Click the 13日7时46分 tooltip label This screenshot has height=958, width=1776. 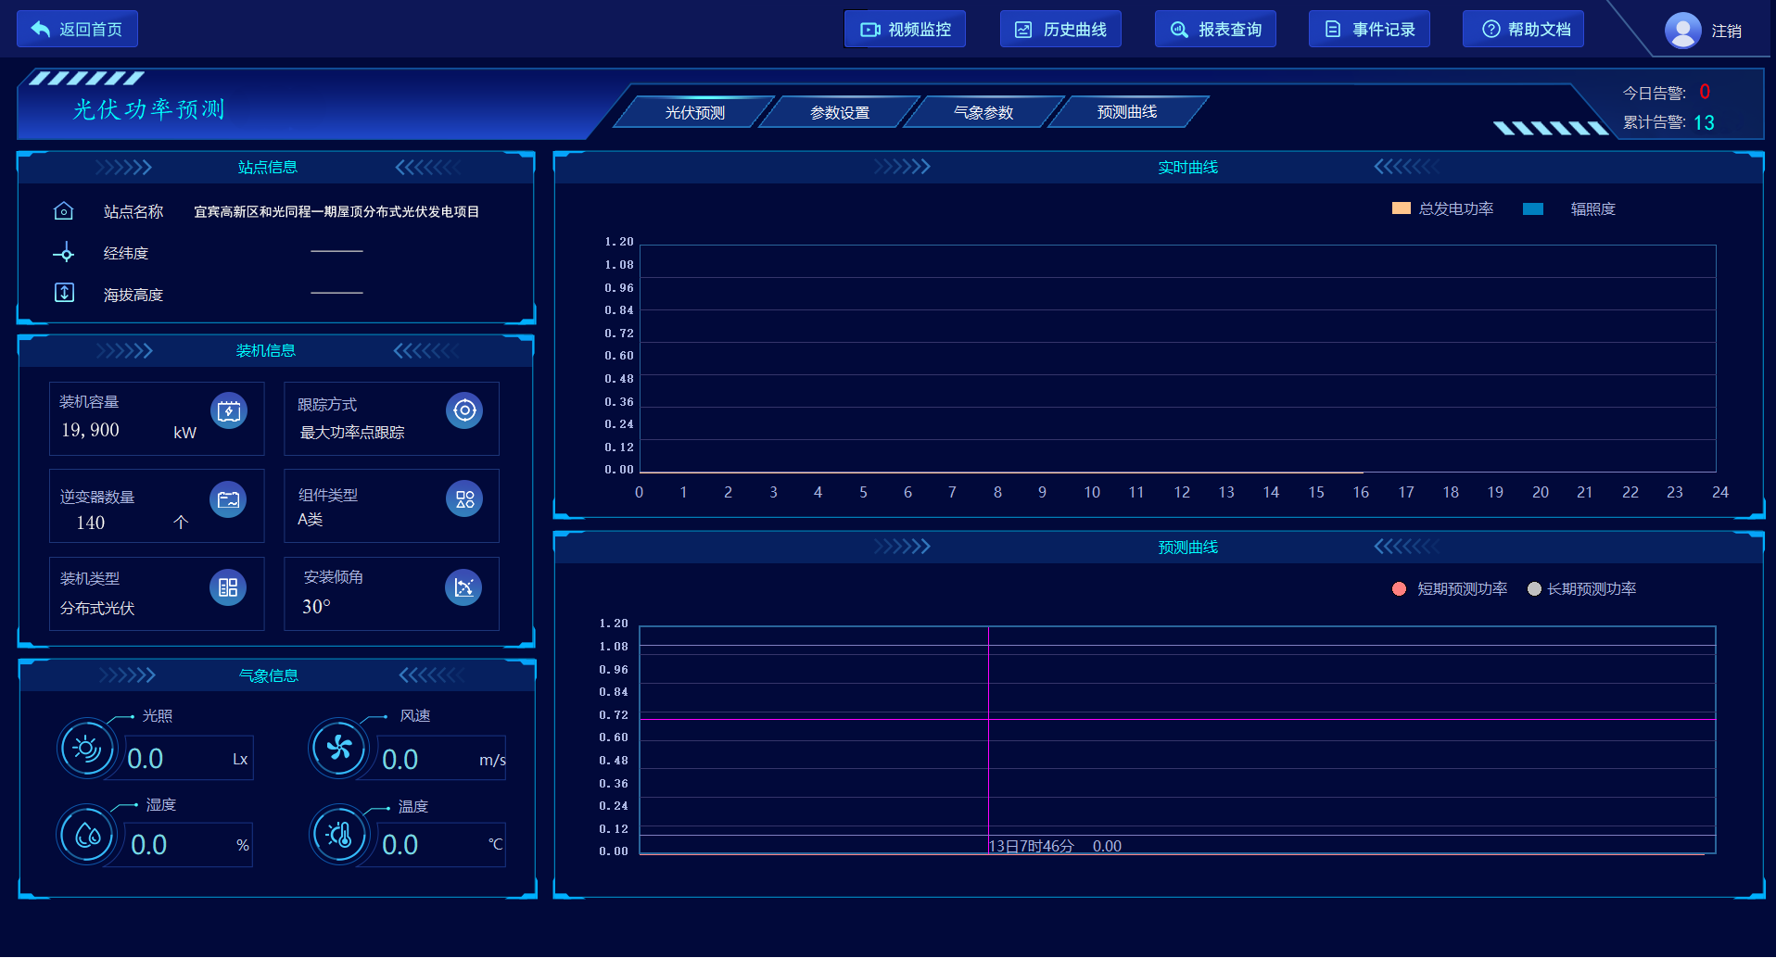point(1032,847)
